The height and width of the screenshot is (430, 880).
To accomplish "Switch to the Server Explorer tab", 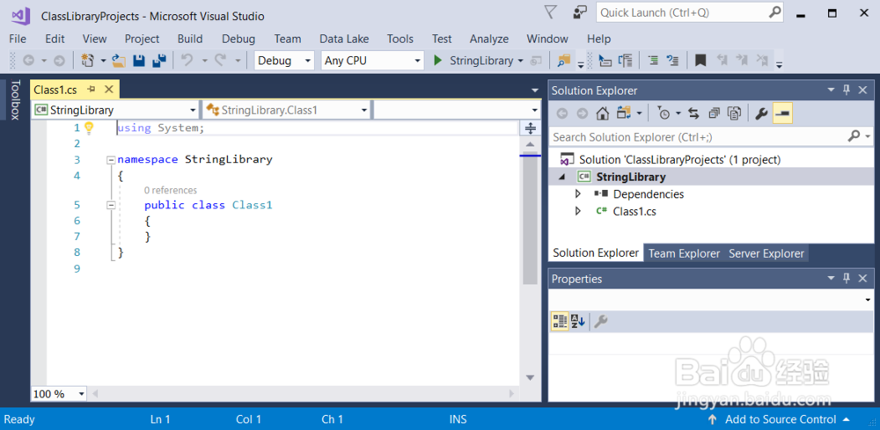I will click(766, 253).
